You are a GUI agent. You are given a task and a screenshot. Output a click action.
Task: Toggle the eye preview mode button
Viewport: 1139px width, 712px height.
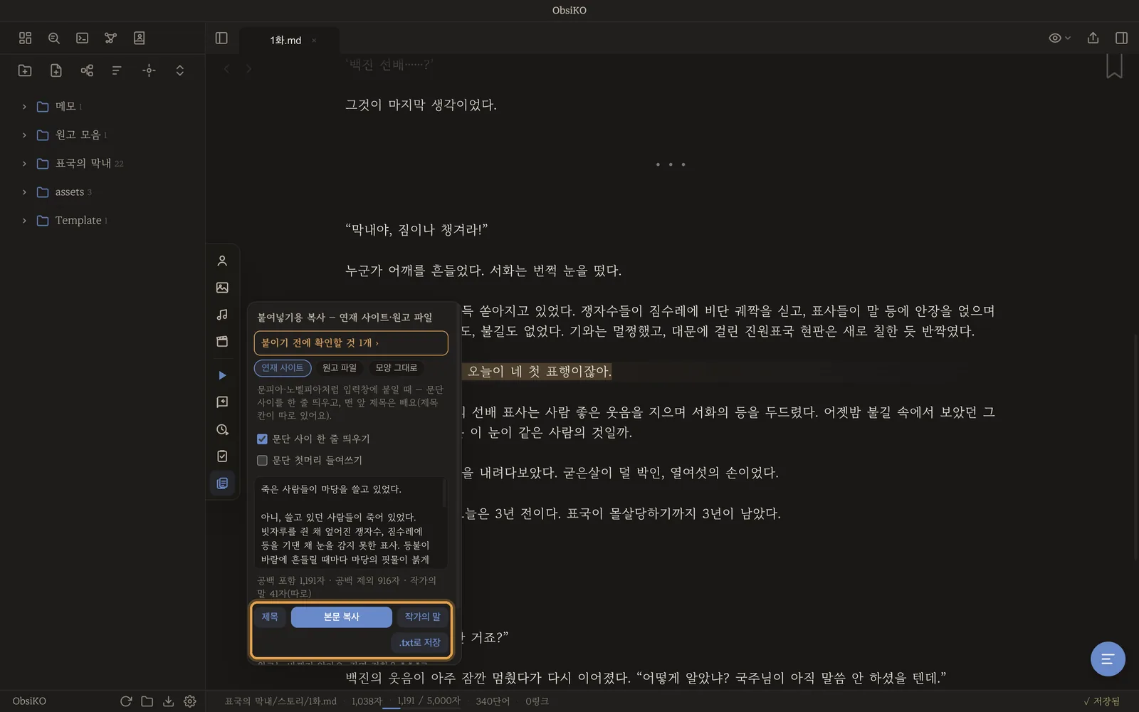(1059, 38)
